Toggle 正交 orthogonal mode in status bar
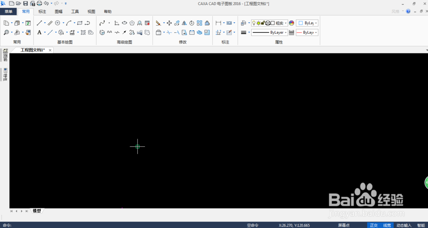428x228 pixels. click(374, 225)
